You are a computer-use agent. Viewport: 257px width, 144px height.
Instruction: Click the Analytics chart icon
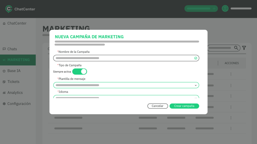pyautogui.click(x=4, y=93)
